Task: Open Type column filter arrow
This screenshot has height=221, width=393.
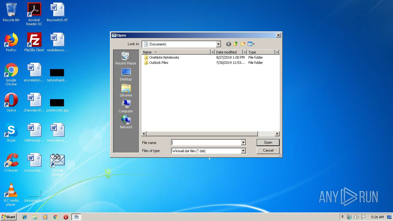Action: [277, 52]
